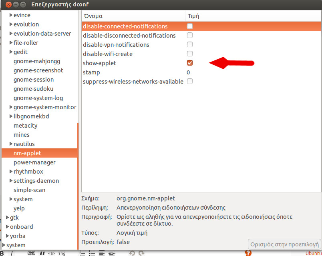Click the orange help question mark icon
The height and width of the screenshot is (256, 322).
248,253
